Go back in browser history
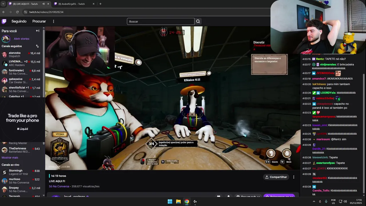 coord(3,12)
